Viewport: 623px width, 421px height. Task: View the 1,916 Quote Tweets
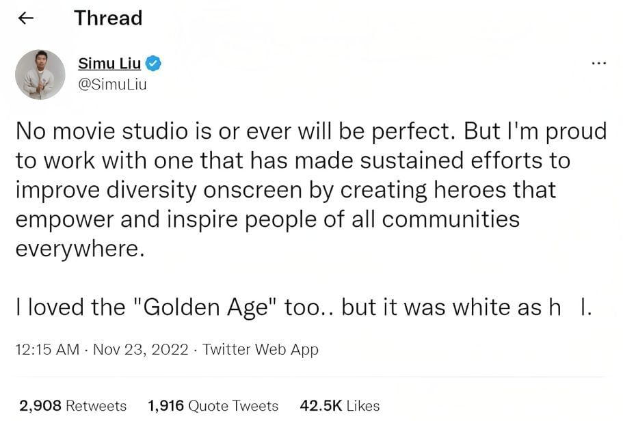click(213, 406)
